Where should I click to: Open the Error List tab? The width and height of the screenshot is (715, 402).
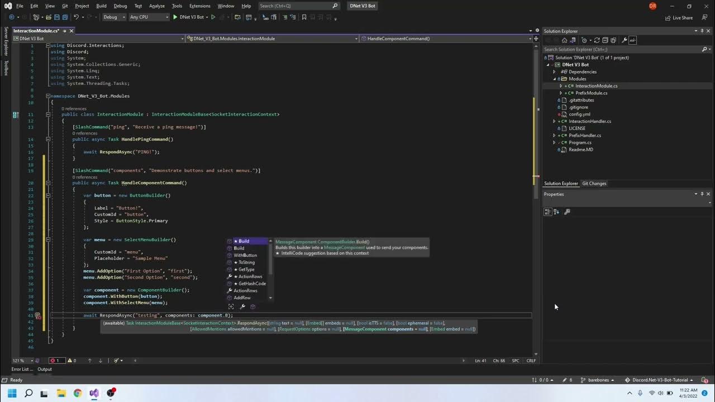pos(21,369)
